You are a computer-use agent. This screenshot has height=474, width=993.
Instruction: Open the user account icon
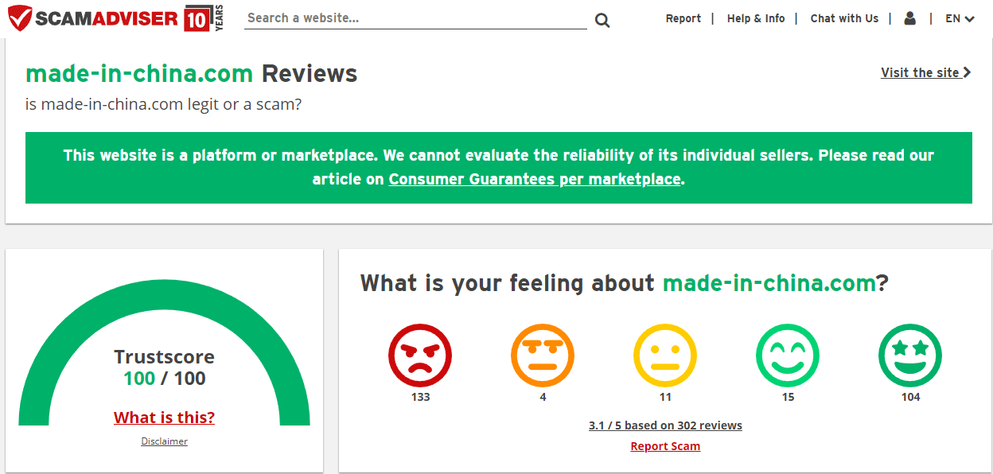point(910,18)
